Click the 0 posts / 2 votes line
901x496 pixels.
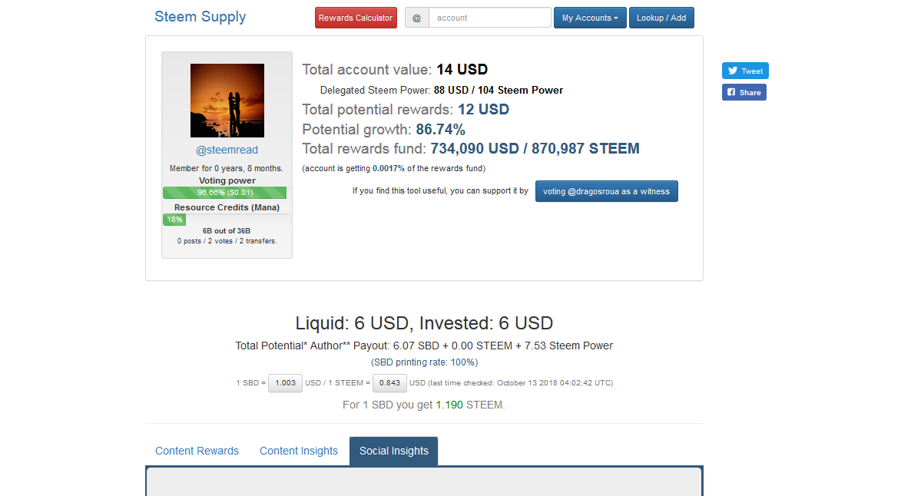(227, 241)
